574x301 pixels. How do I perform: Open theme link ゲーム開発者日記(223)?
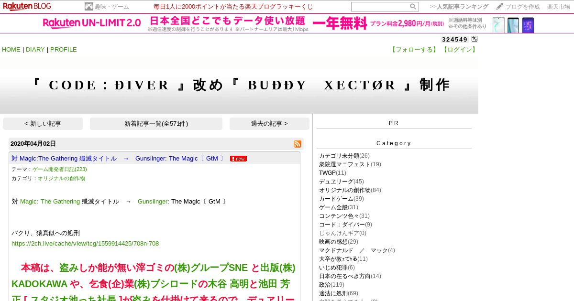click(60, 169)
